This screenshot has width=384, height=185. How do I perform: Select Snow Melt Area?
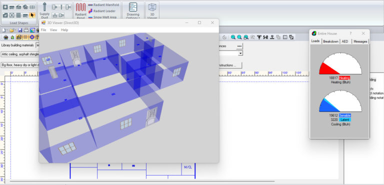pos(102,17)
